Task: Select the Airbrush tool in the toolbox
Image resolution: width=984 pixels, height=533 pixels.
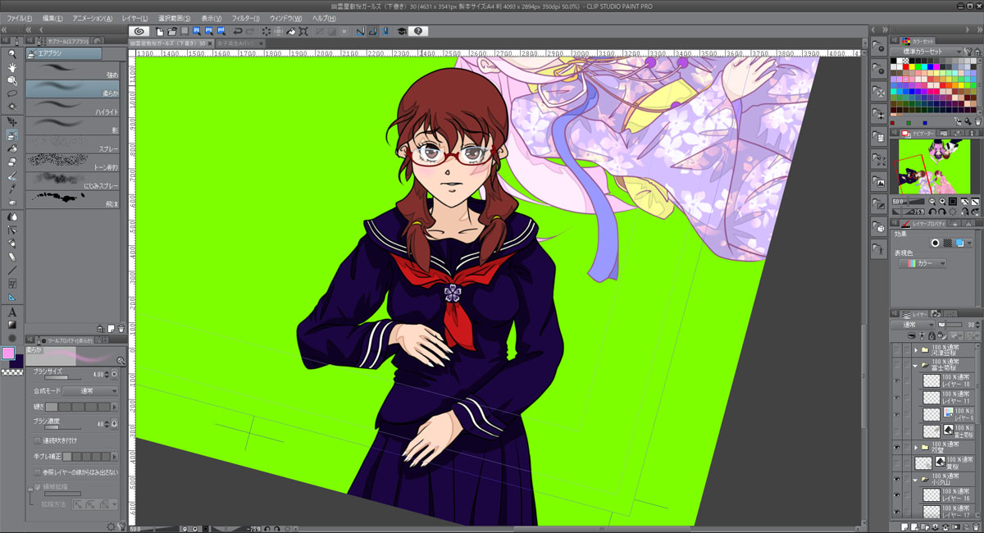Action: [x=12, y=134]
